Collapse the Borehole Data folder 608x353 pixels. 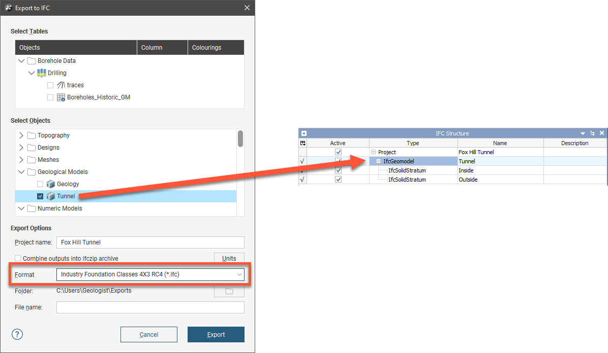(x=21, y=61)
